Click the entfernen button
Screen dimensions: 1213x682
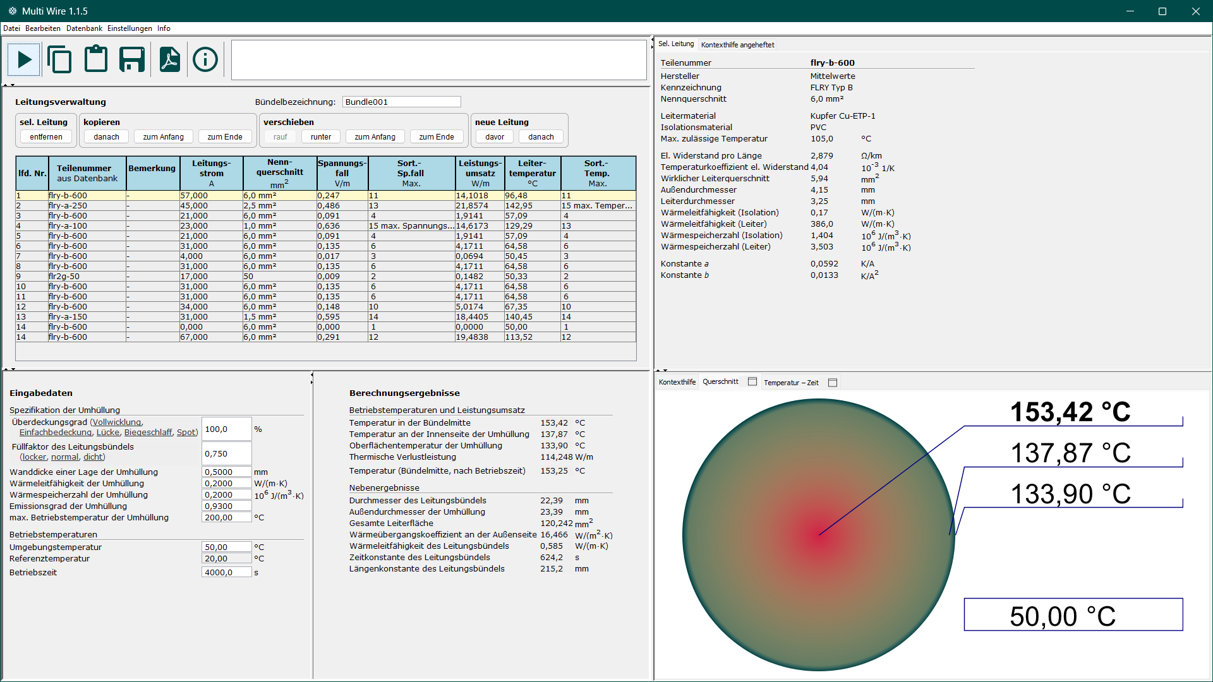point(46,136)
